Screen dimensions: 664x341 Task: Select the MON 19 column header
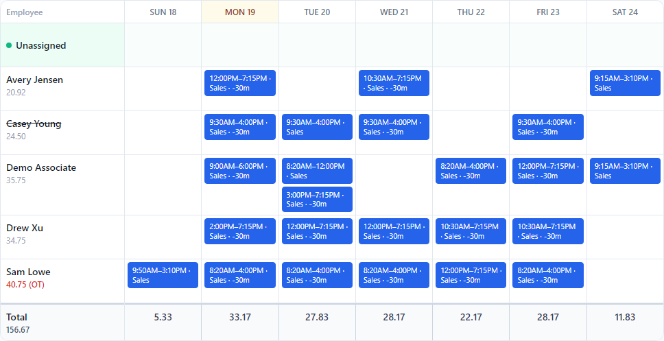pyautogui.click(x=240, y=12)
